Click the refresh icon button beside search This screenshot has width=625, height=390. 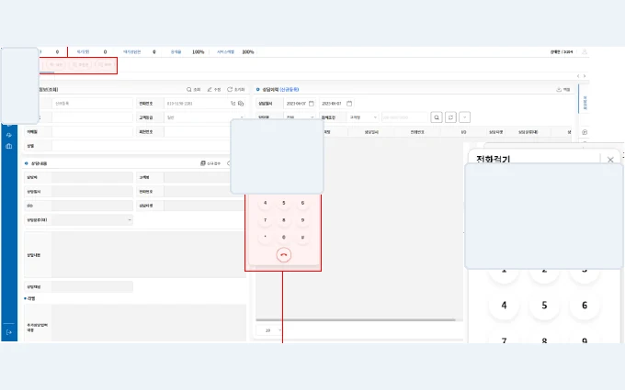tap(450, 117)
